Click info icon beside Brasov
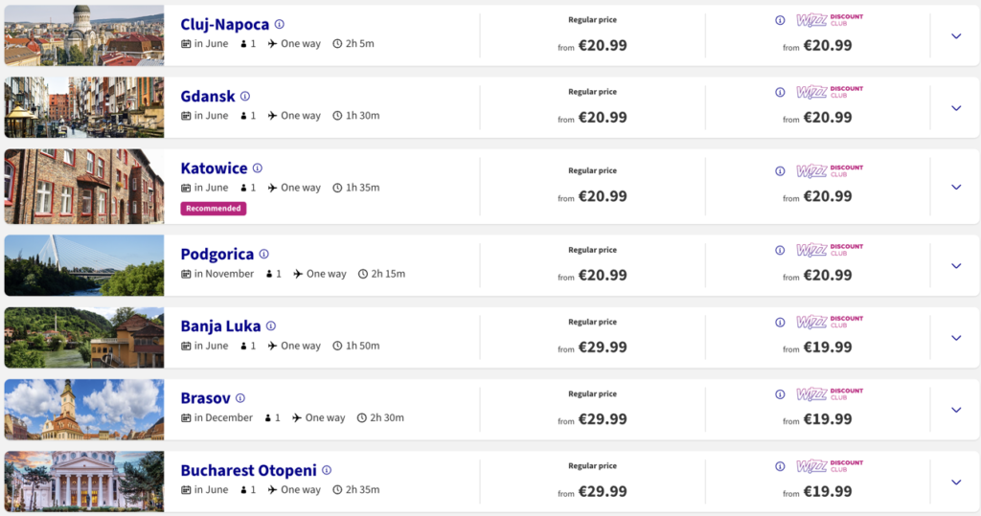 tap(240, 398)
